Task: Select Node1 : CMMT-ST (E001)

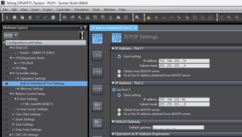Action: [37, 53]
